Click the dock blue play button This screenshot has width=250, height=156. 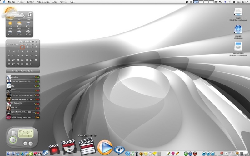[208, 154]
